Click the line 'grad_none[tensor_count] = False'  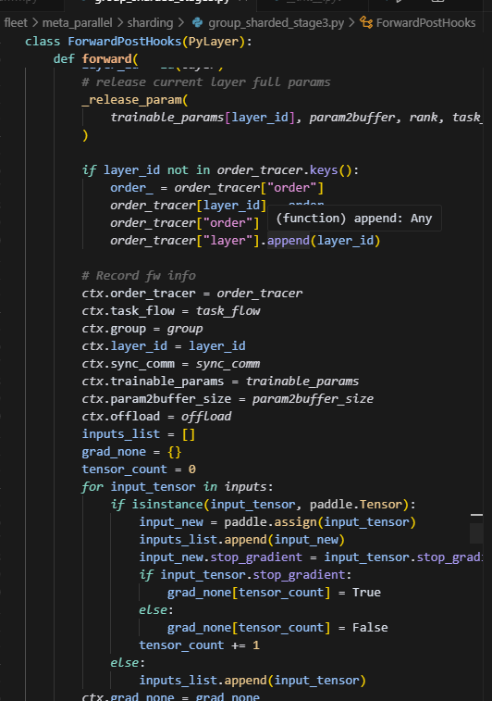click(x=277, y=628)
